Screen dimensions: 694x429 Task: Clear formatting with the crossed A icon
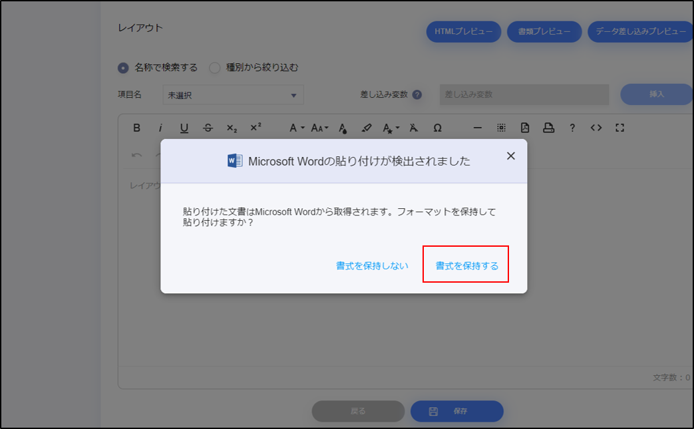(x=413, y=128)
